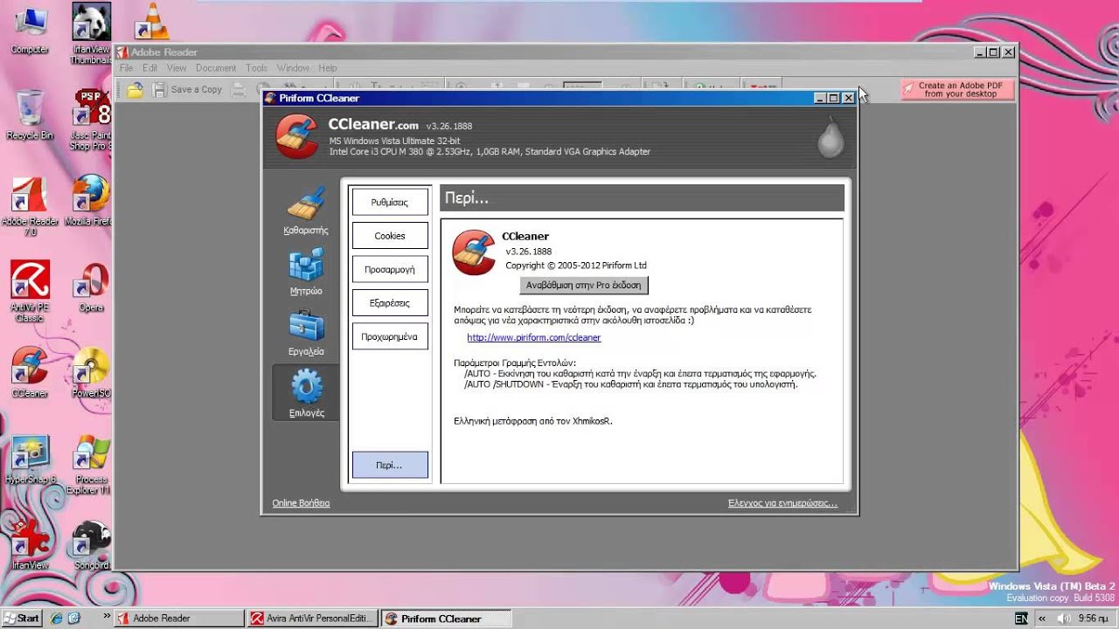Click the CCleaner logo in the Περί panel
The image size is (1119, 629).
474,252
